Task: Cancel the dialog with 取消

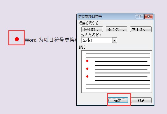Action: pos(141,100)
